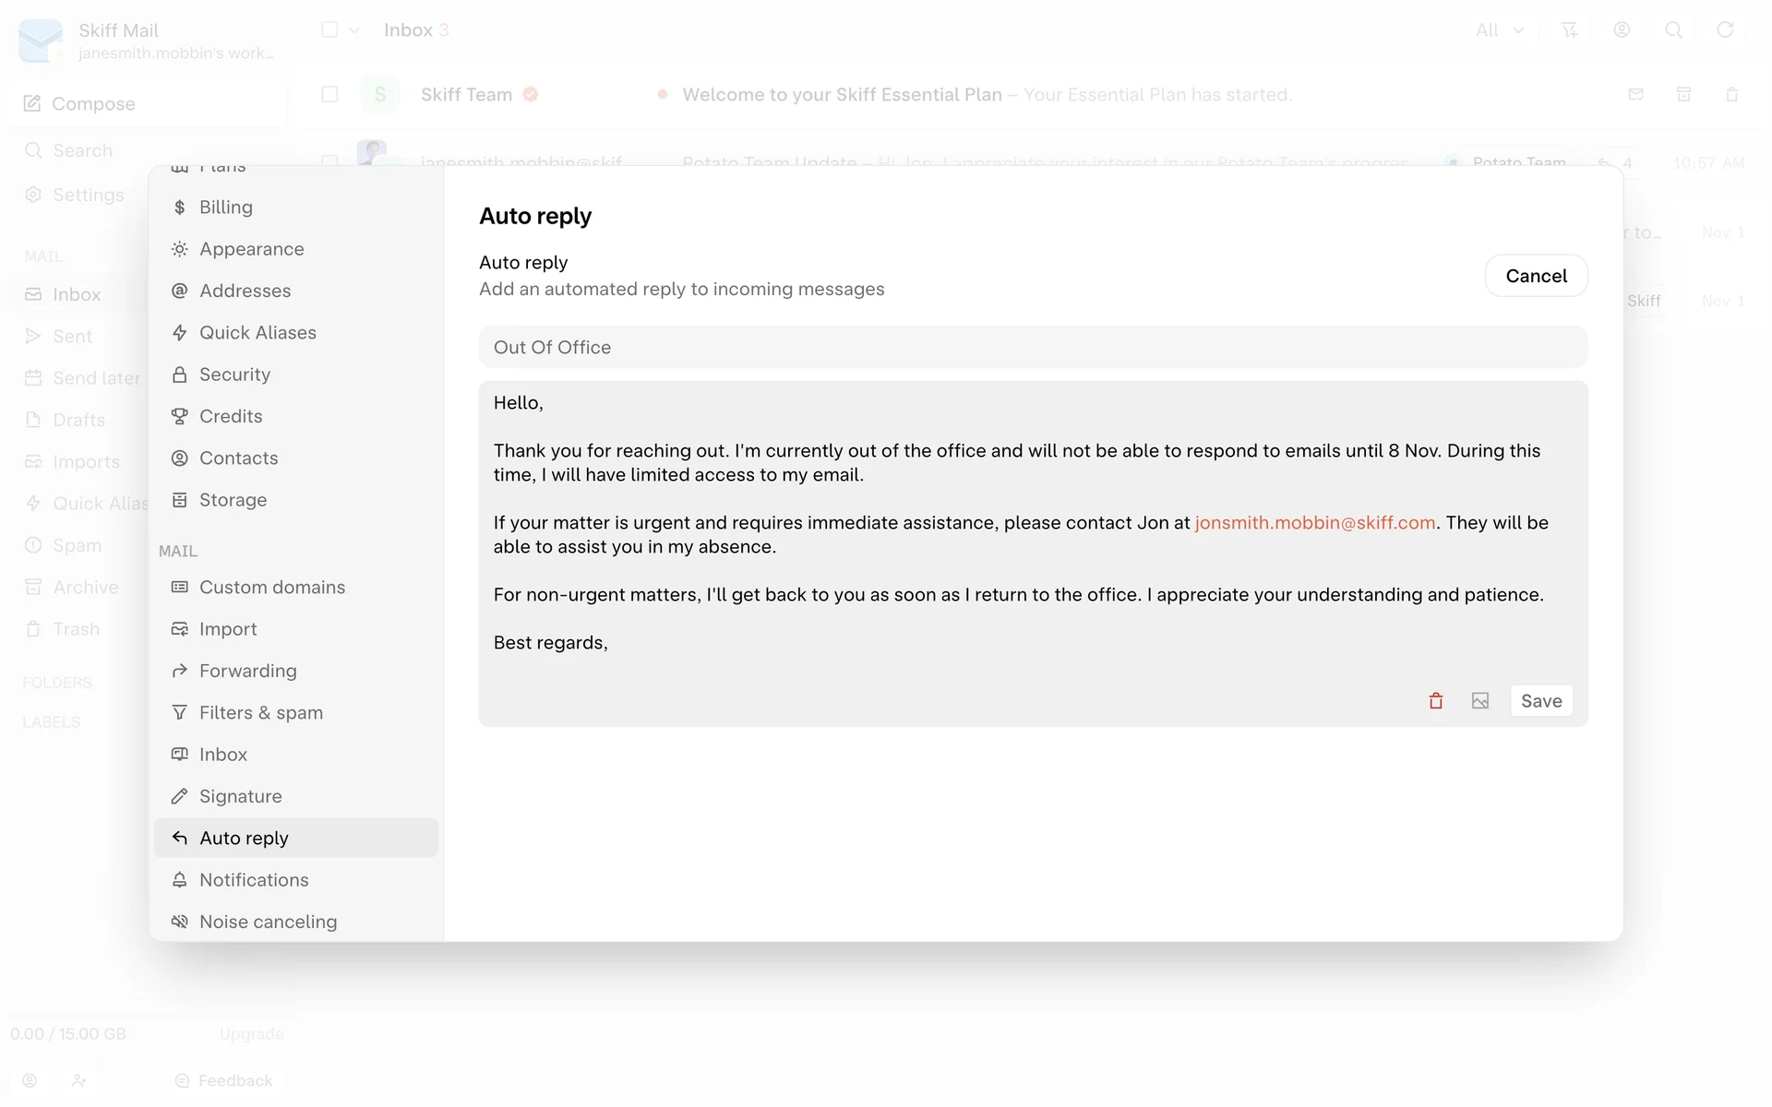Click the search magnifier icon at top right
This screenshot has width=1772, height=1107.
click(1672, 30)
